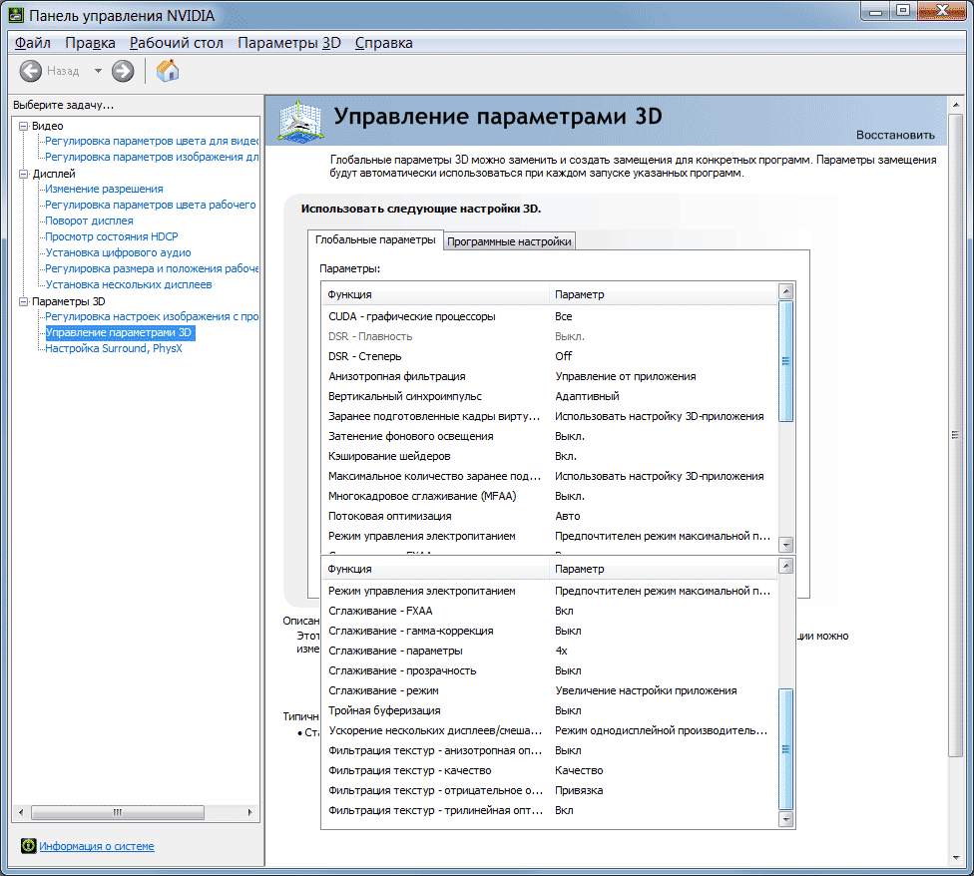Select Сглаживание - гамма-коррекция row

coord(550,631)
